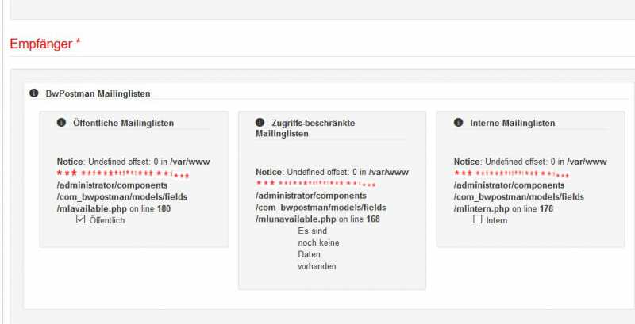Click the "Es sind noch keine Daten vorhanden" message
This screenshot has width=635, height=324.
click(x=312, y=249)
